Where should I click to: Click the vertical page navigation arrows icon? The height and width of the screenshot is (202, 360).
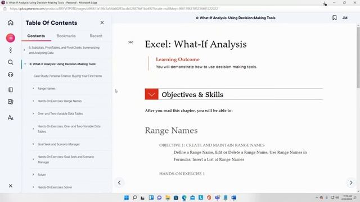11,50
